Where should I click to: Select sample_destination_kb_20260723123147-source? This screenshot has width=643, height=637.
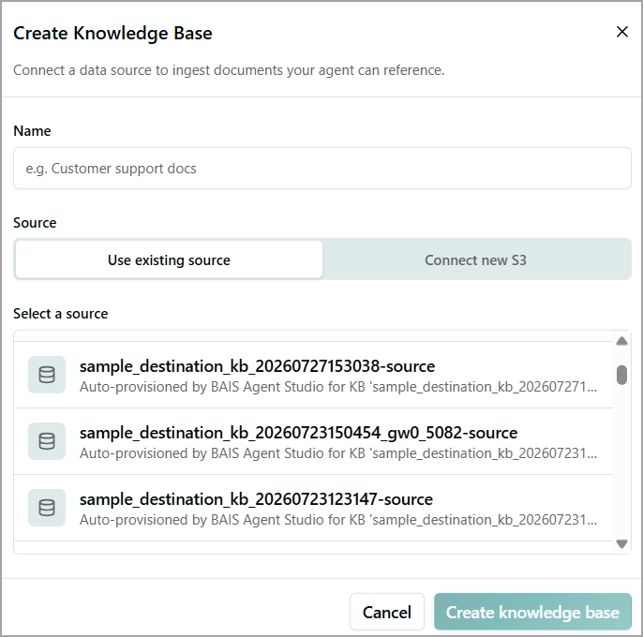tap(313, 508)
